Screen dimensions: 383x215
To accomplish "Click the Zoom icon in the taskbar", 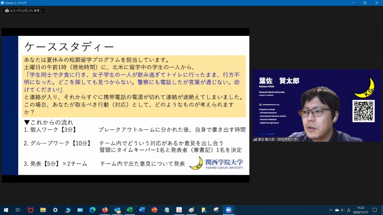I will point(228,210).
